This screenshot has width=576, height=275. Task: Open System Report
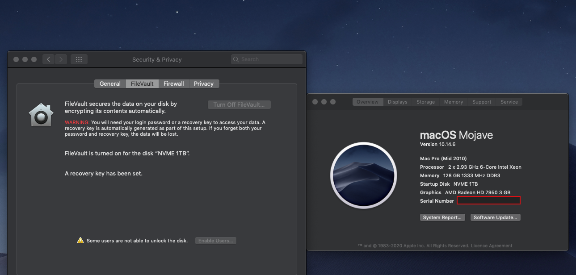[442, 217]
